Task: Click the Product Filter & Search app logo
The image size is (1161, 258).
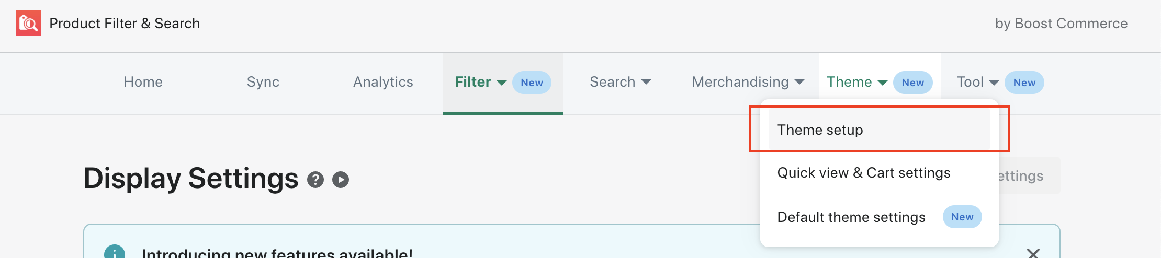Action: tap(28, 23)
